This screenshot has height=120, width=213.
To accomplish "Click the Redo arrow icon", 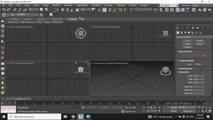I will point(9,10).
